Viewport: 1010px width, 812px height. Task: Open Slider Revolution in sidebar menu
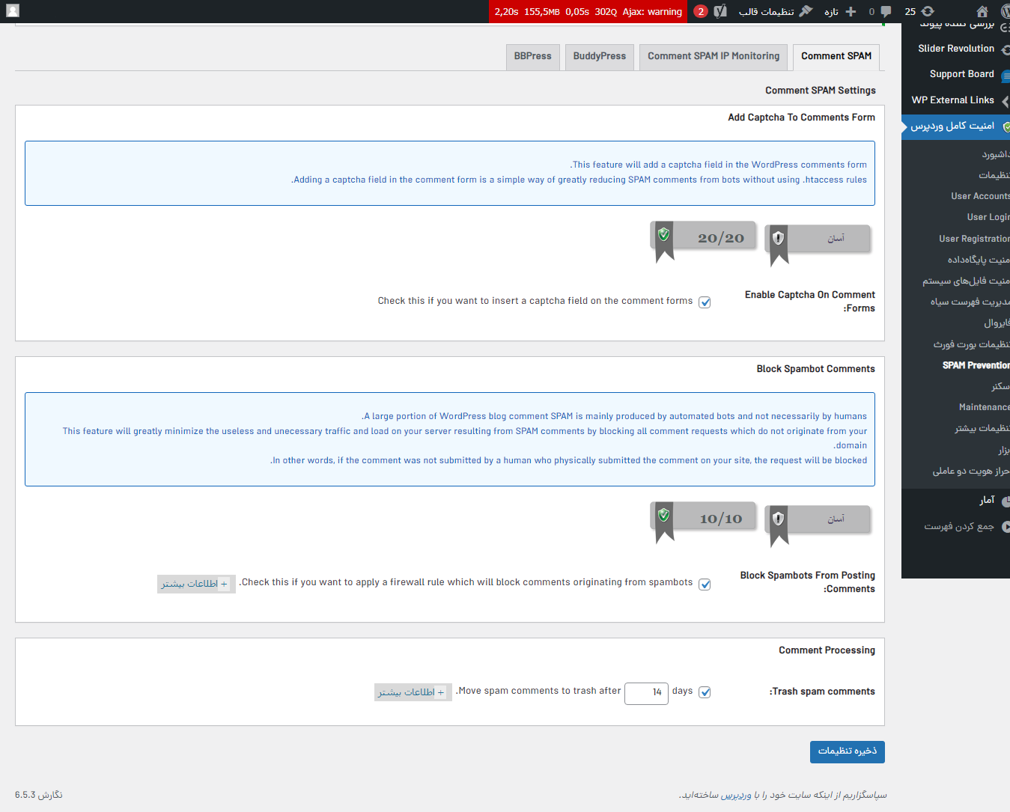pyautogui.click(x=956, y=49)
